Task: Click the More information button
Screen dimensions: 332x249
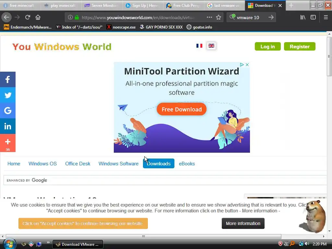Action: (x=243, y=223)
